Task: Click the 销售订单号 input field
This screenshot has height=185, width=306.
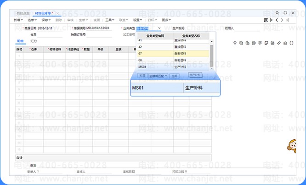Action: pyautogui.click(x=99, y=35)
